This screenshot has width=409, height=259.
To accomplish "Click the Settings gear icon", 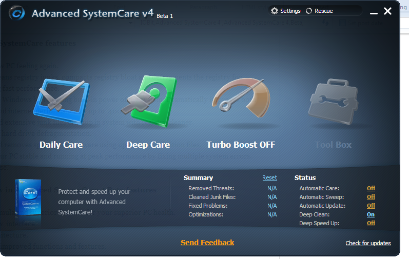I will (x=275, y=11).
